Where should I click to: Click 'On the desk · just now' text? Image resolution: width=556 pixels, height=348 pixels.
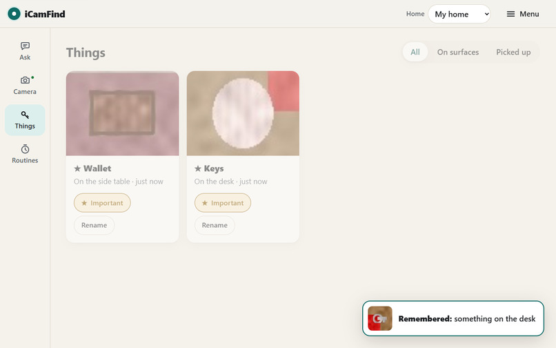pos(230,182)
